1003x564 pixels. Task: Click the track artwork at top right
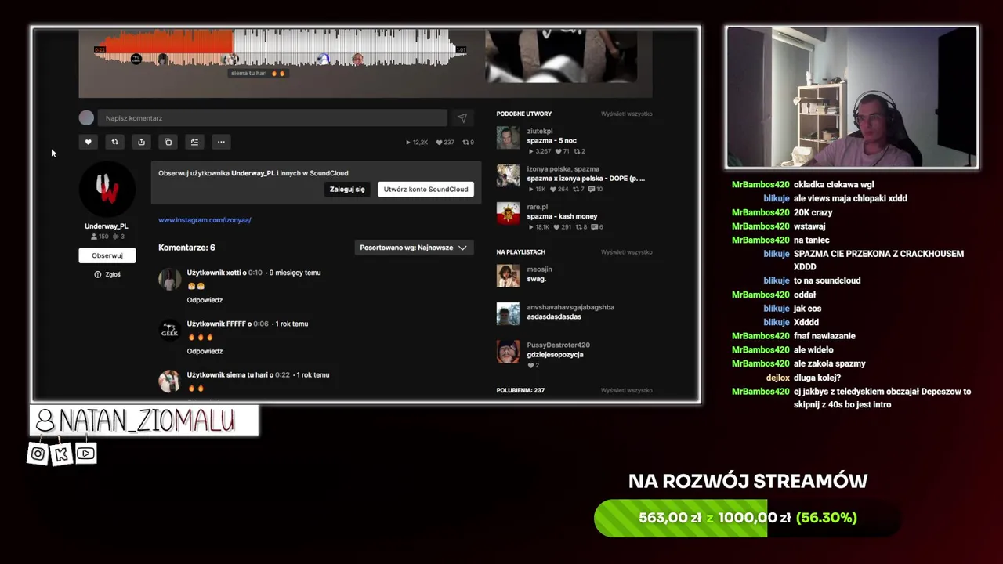click(561, 56)
